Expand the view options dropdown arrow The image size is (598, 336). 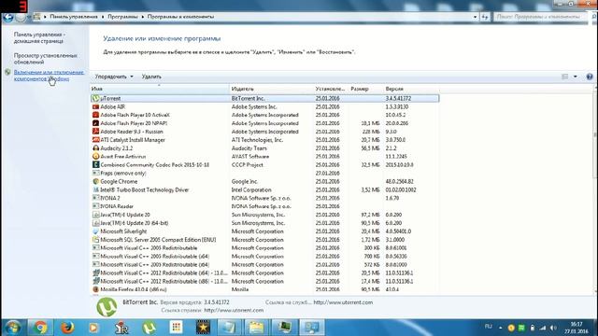(x=576, y=77)
